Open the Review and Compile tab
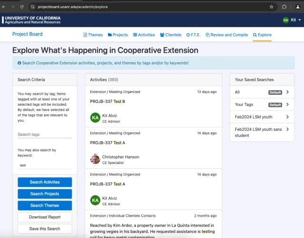 pos(227,35)
